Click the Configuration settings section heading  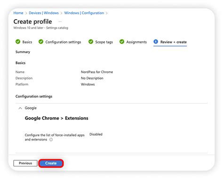point(34,97)
